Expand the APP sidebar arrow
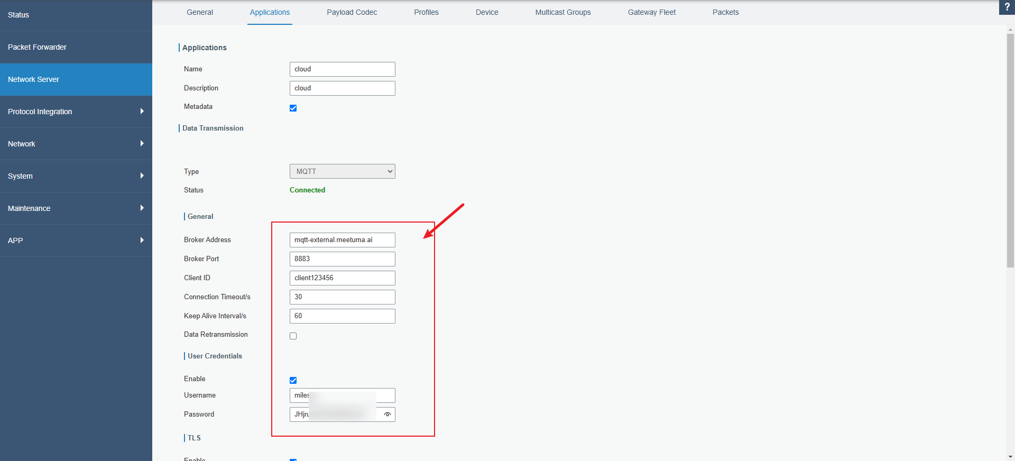Image resolution: width=1015 pixels, height=461 pixels. coord(142,240)
